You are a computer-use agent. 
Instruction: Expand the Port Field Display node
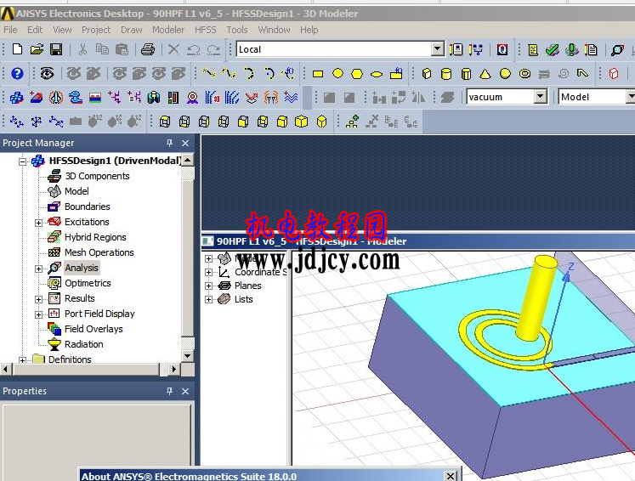tap(38, 314)
